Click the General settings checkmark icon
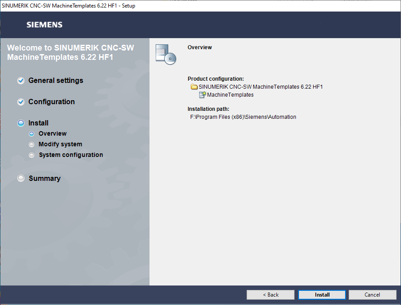The width and height of the screenshot is (401, 305). (x=21, y=81)
